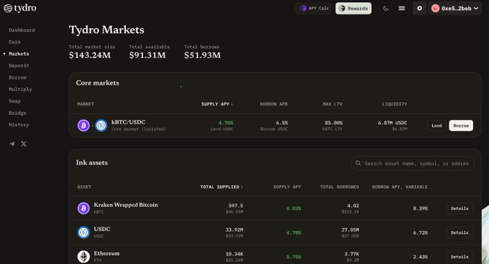The height and width of the screenshot is (264, 489).
Task: Click total market size $143.24M
Action: (90, 55)
